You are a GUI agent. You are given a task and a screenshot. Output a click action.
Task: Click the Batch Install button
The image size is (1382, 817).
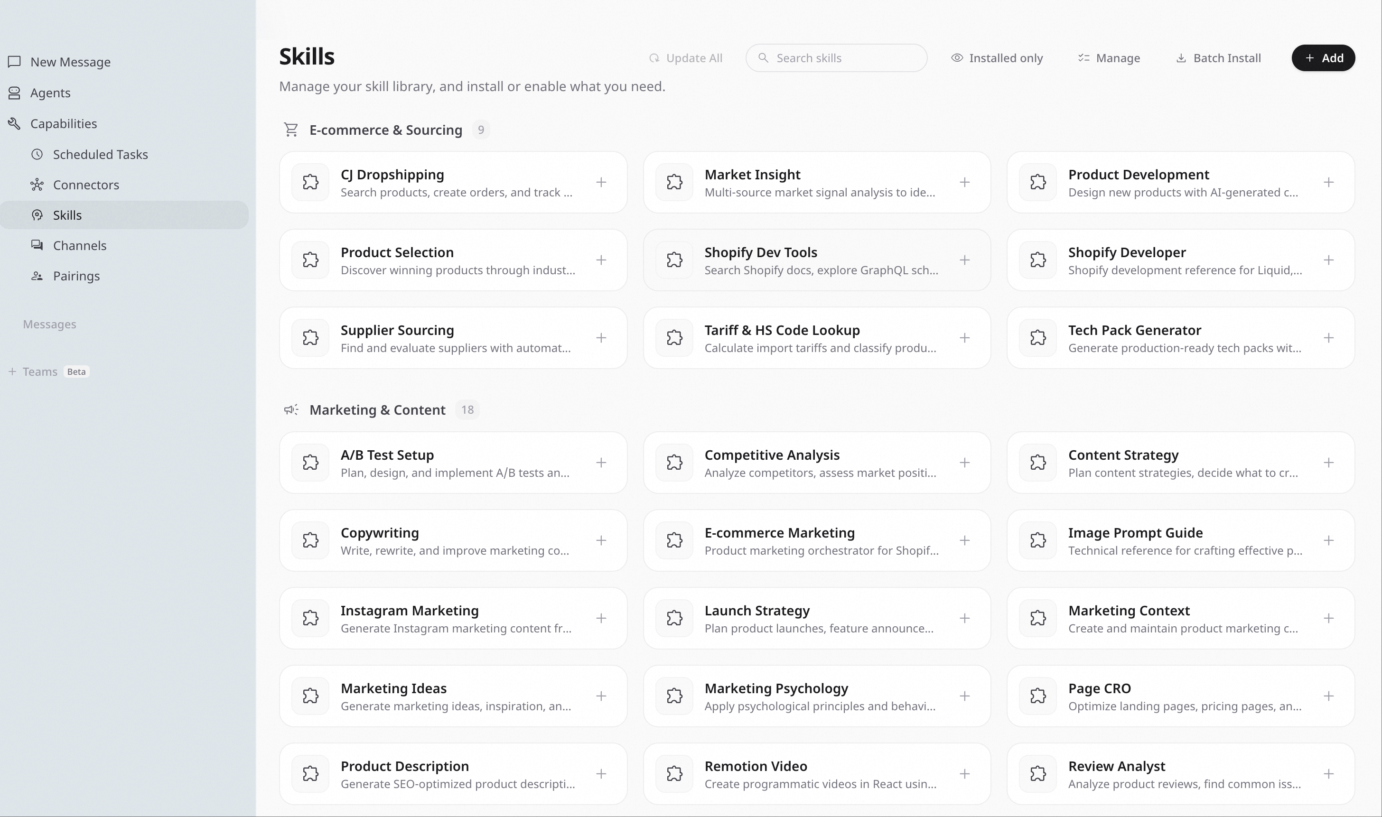click(1218, 58)
